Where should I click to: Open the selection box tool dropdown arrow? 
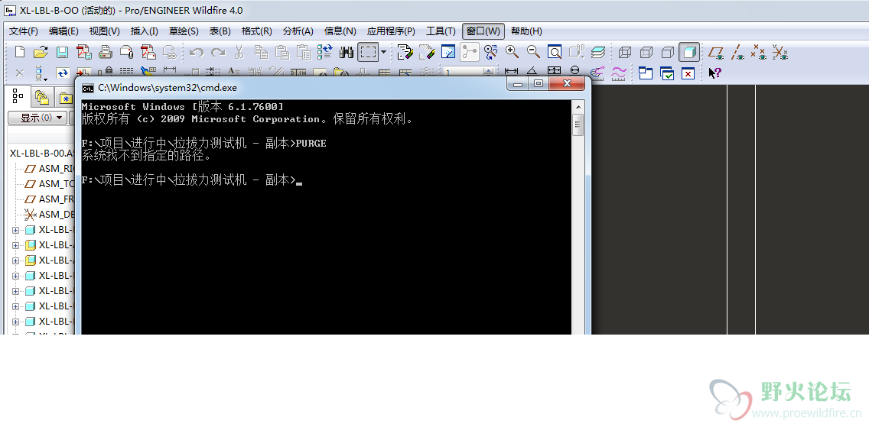click(x=383, y=52)
